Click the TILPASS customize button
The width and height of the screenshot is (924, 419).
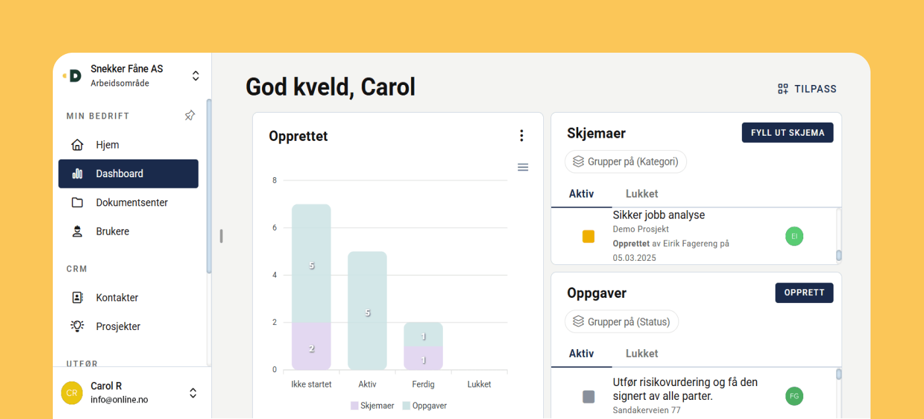pos(807,89)
